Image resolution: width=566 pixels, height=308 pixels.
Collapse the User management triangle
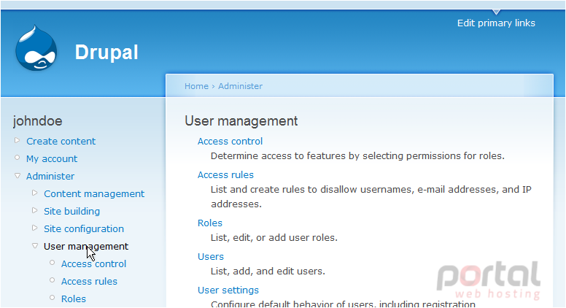(x=35, y=245)
